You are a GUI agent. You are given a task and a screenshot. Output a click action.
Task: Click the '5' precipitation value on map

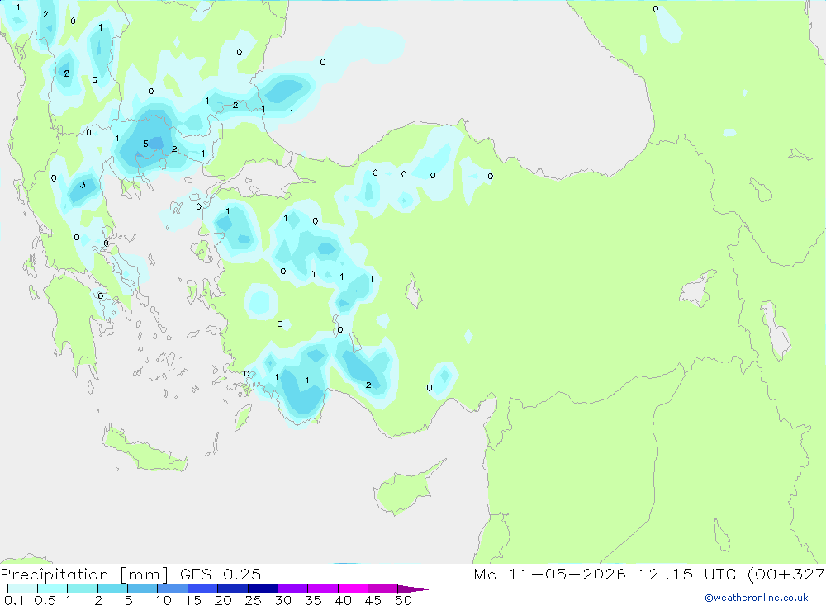click(x=145, y=144)
